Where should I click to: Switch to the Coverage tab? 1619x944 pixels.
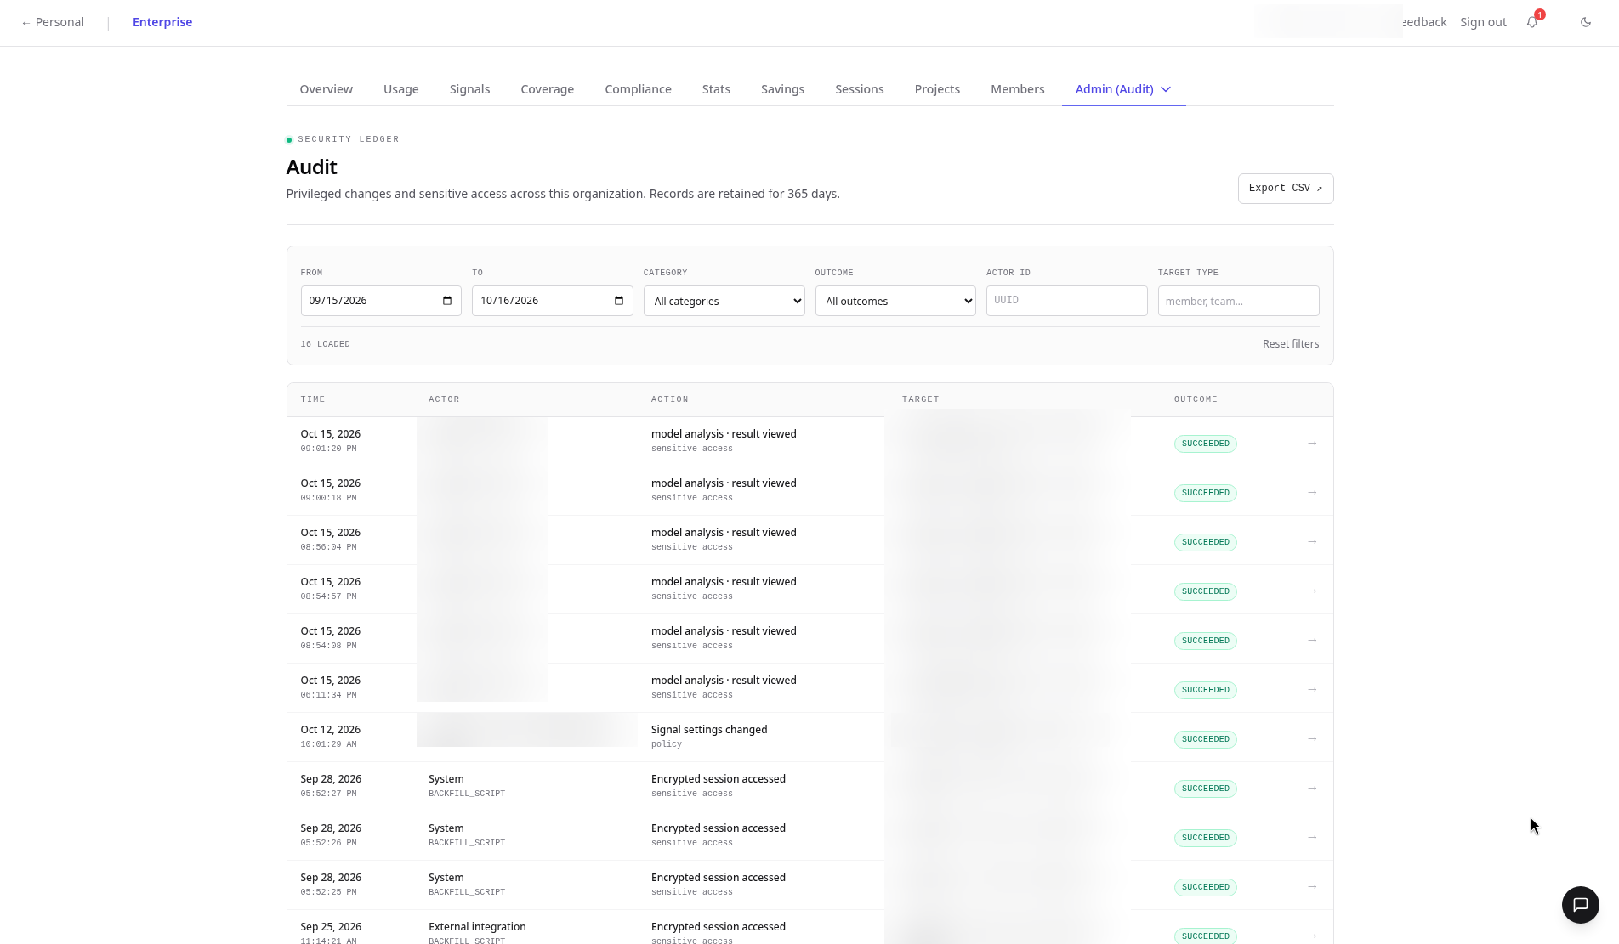547,89
